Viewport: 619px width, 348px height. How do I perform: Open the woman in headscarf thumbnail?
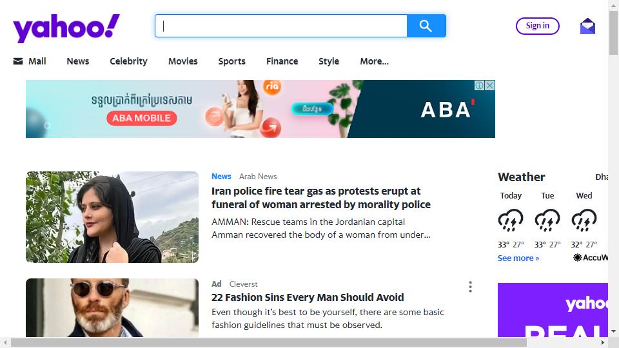[x=112, y=217]
